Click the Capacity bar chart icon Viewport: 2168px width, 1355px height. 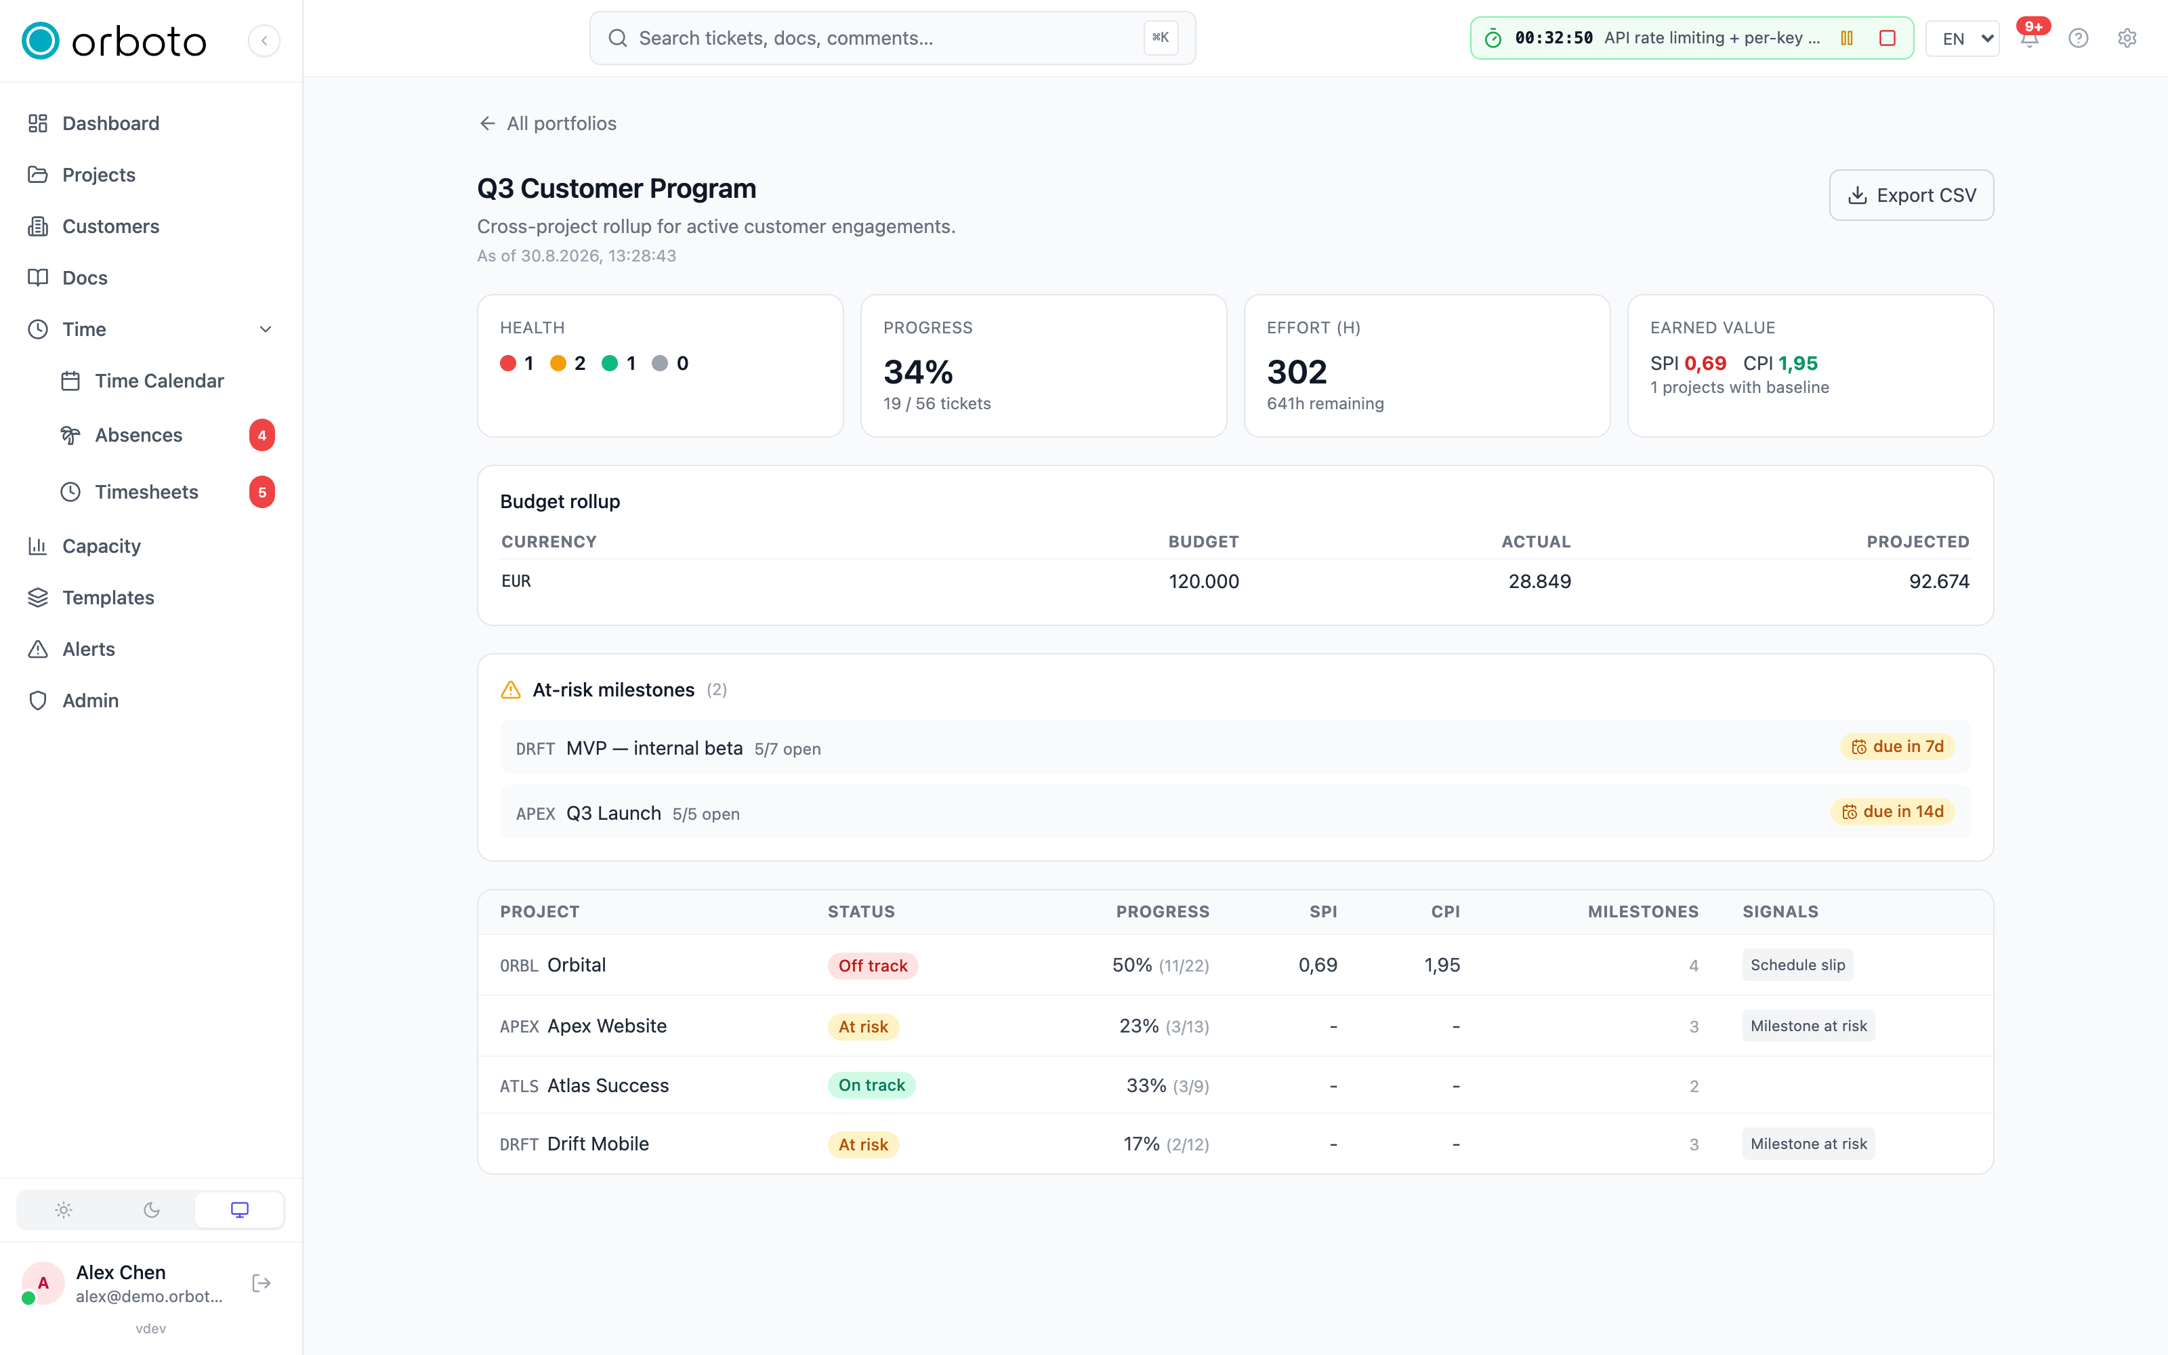coord(38,546)
